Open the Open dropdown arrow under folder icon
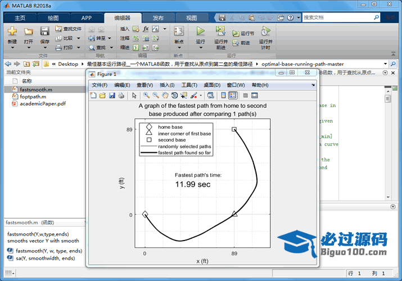This screenshot has width=402, height=281. 29,48
